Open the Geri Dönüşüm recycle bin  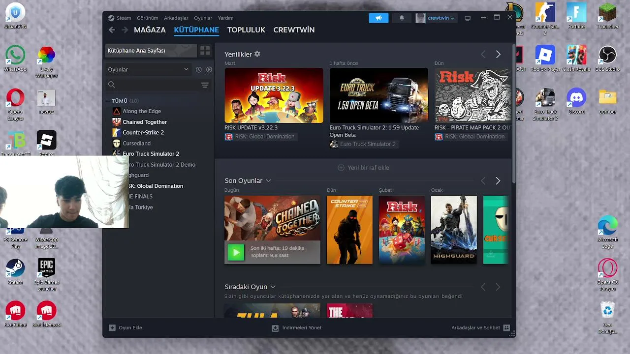(x=607, y=317)
